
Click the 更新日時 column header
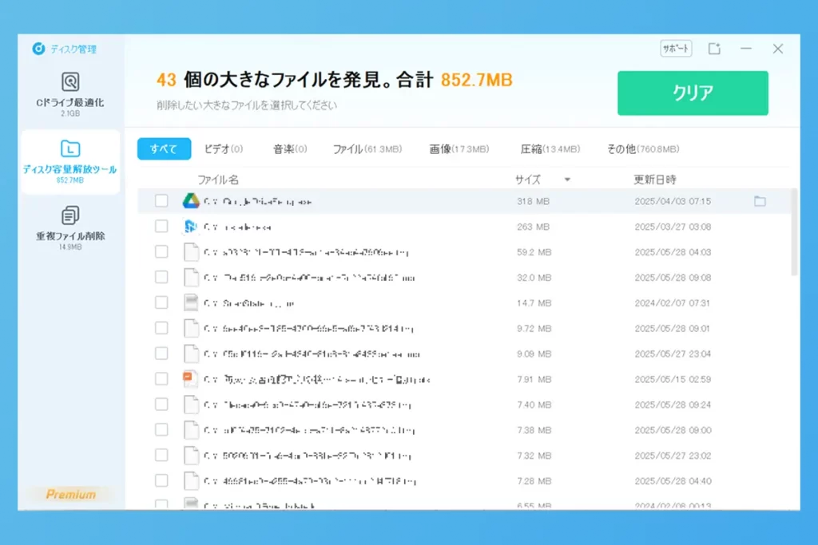click(x=655, y=180)
